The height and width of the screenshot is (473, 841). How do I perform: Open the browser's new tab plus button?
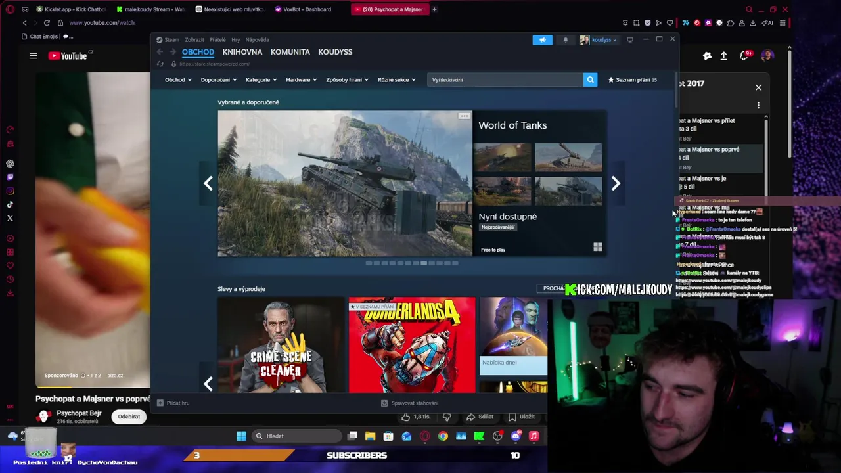[434, 9]
